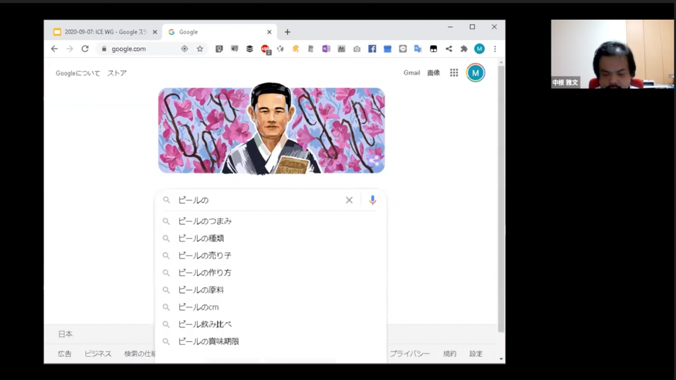Select the Google tab

pos(220,32)
